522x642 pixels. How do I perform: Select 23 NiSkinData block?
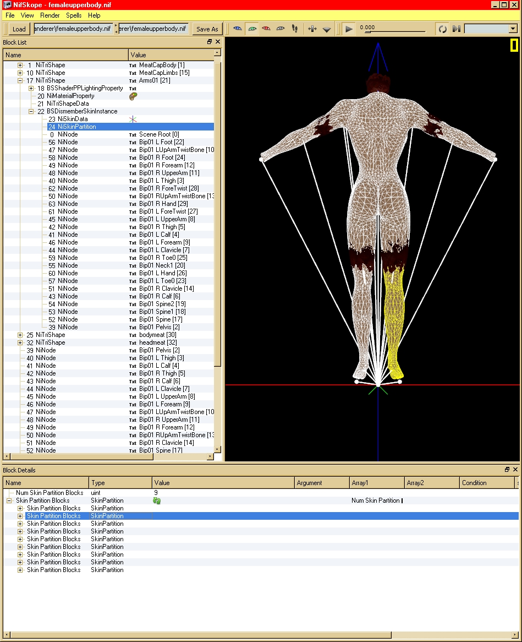(x=68, y=119)
